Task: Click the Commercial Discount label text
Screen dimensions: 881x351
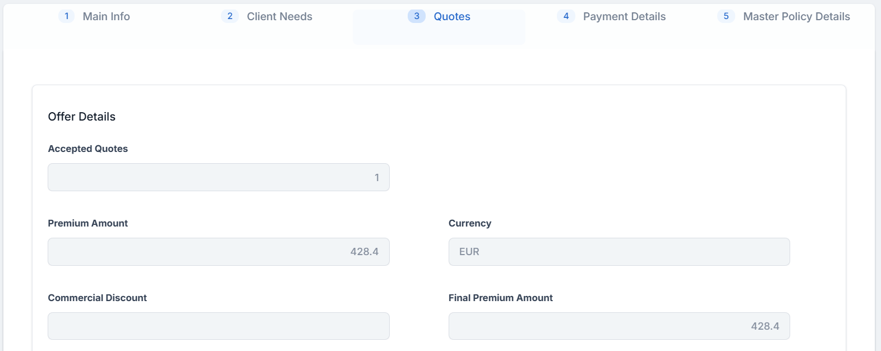Action: (97, 298)
